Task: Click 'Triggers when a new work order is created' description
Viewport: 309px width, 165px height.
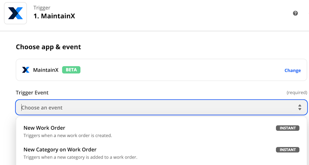Action: (x=67, y=136)
